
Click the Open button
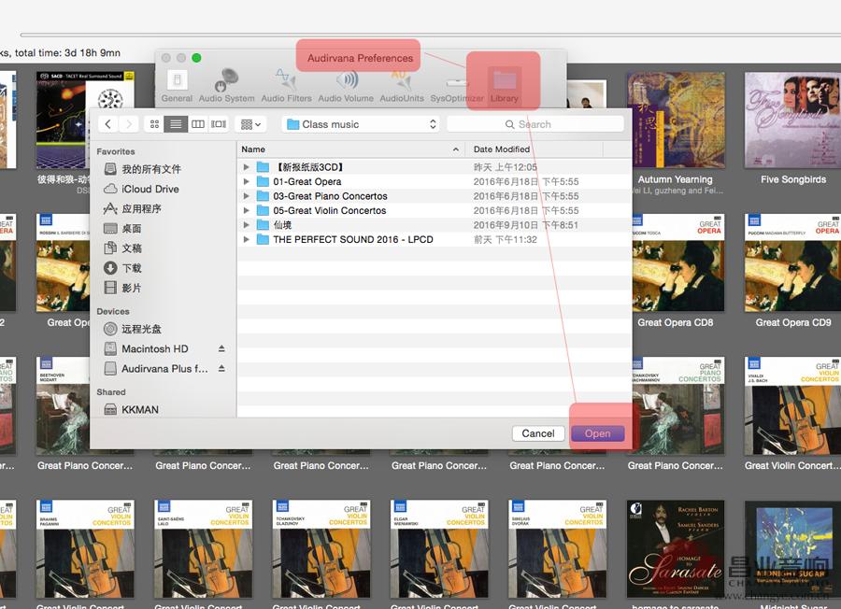coord(597,433)
